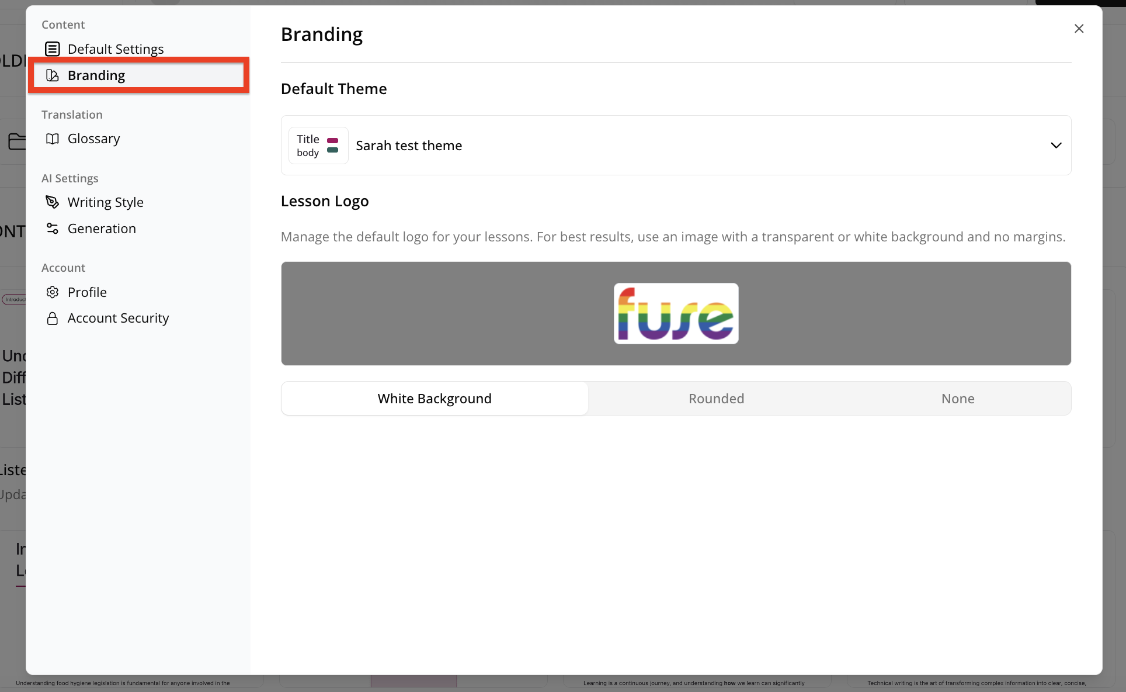Go to Profile settings
Image resolution: width=1126 pixels, height=692 pixels.
[x=86, y=292]
